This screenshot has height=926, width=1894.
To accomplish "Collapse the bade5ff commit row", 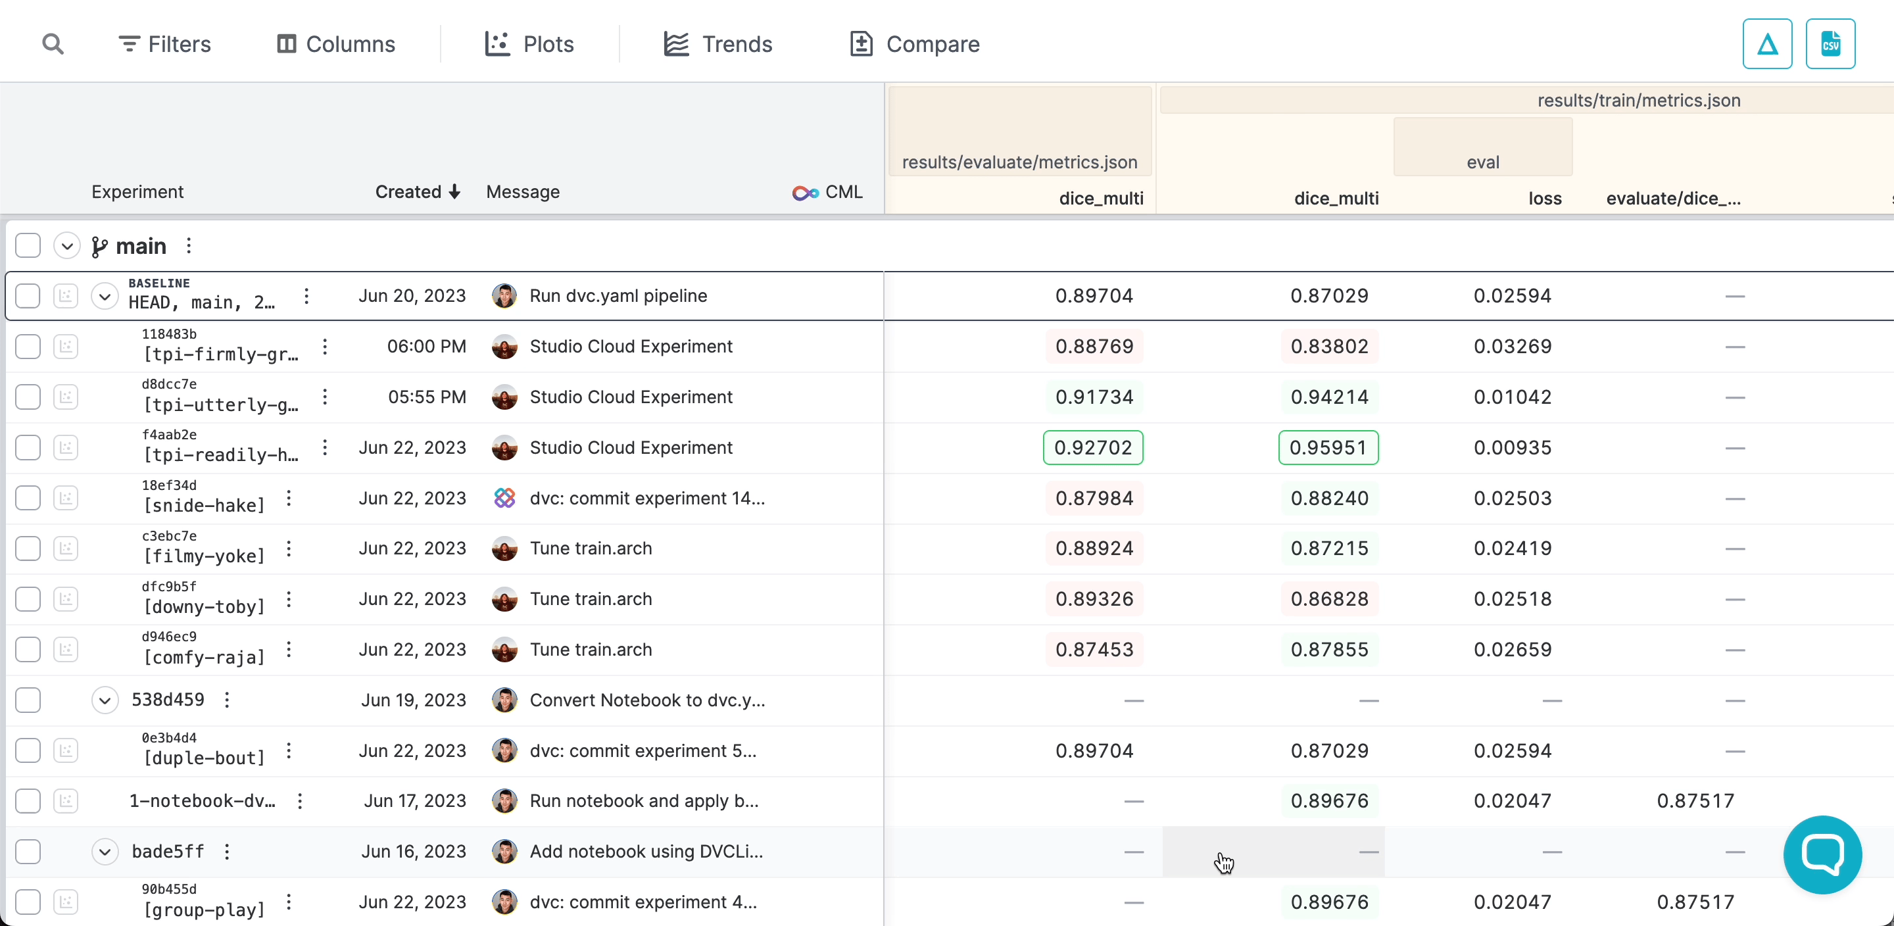I will [105, 852].
